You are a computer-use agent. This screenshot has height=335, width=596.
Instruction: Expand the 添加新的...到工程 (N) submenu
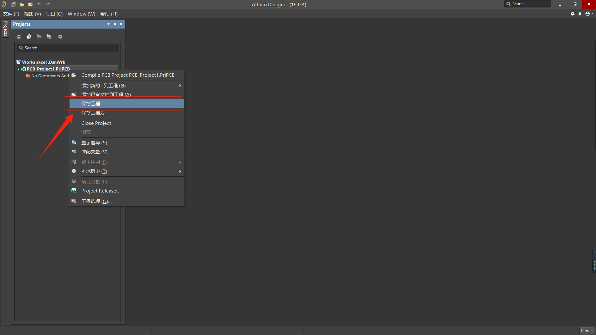click(127, 86)
